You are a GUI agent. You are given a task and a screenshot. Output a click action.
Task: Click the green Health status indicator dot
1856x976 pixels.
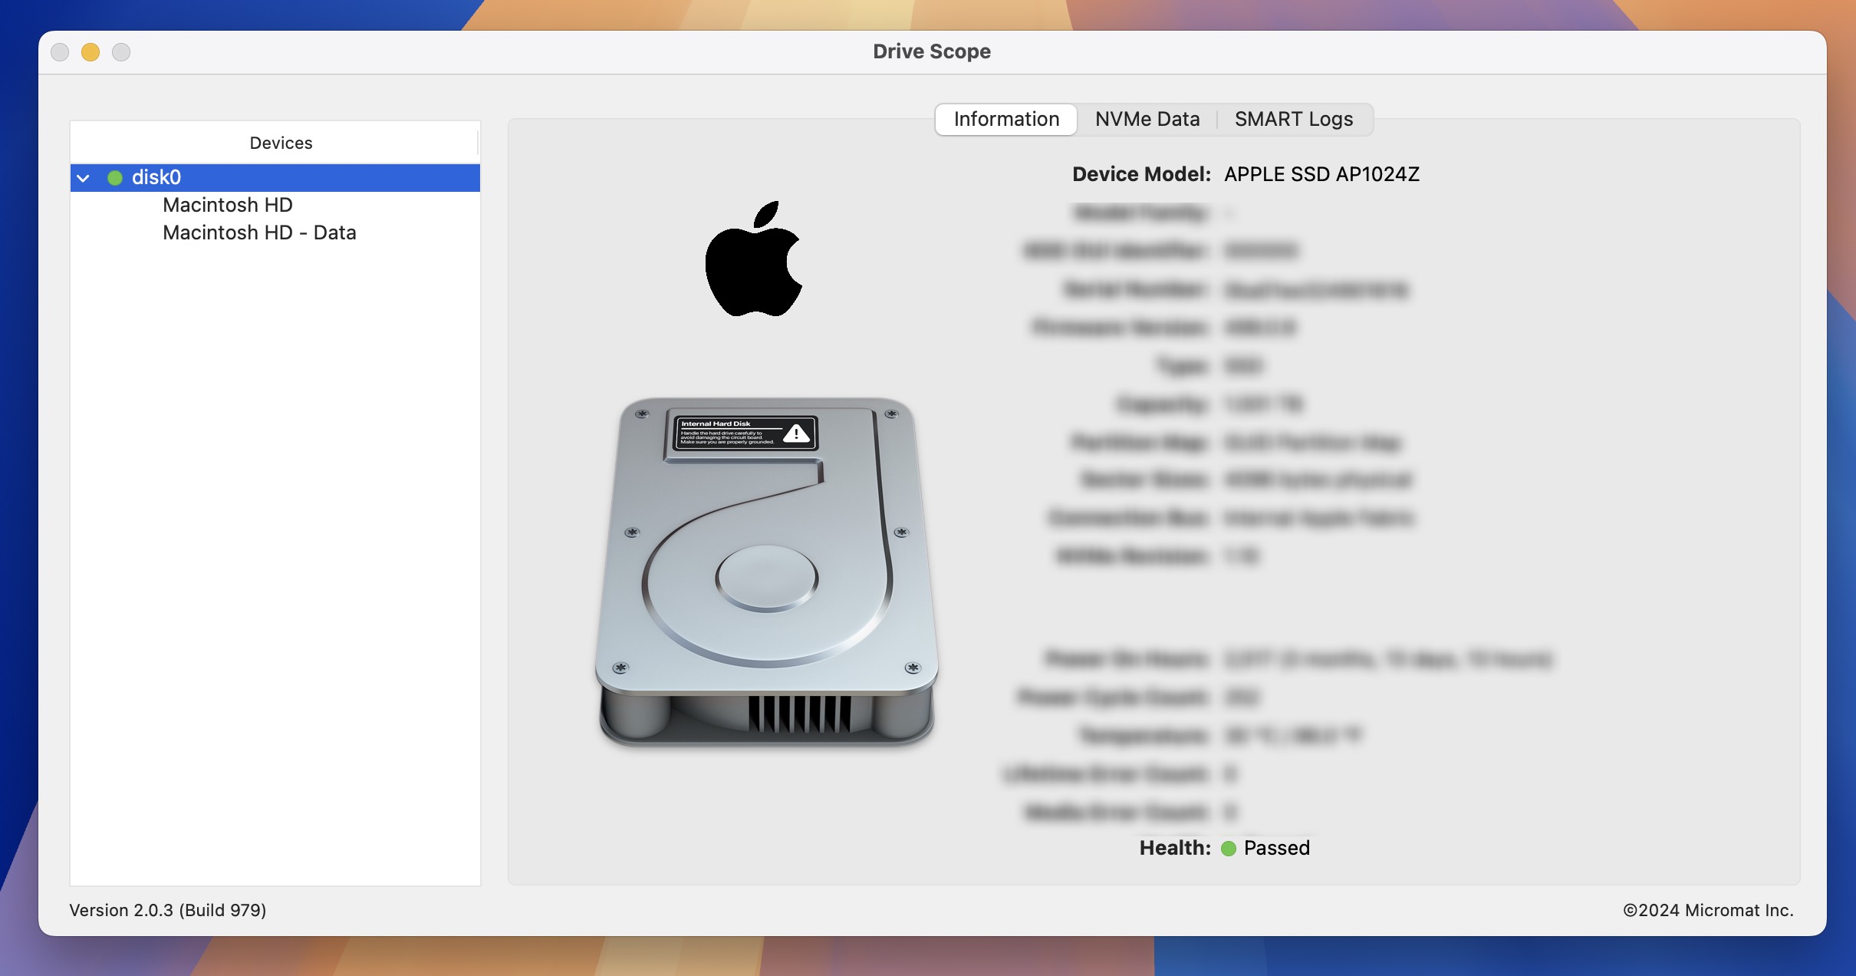click(1229, 848)
